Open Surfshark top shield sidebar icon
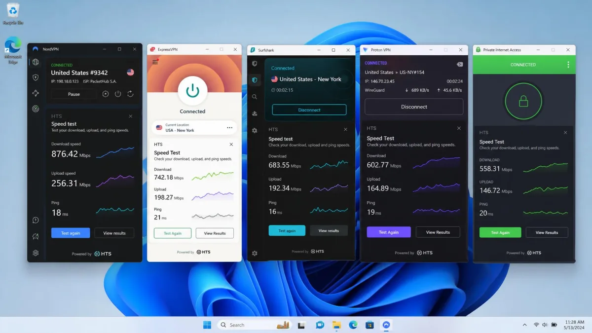 (x=255, y=64)
